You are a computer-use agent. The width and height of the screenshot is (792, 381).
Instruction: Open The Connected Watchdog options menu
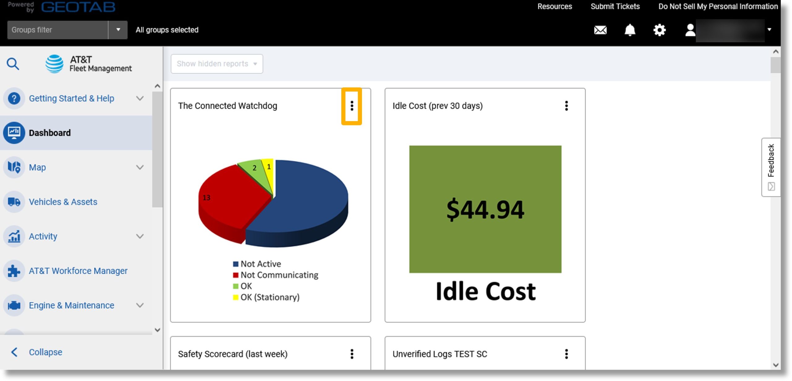(x=352, y=106)
